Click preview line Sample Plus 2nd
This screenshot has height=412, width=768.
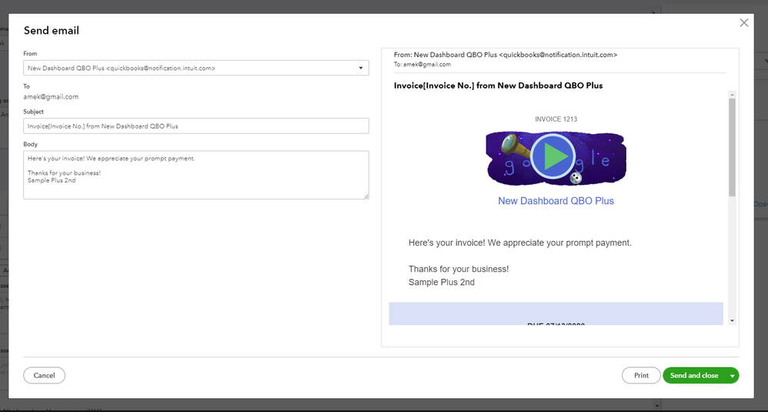(x=441, y=282)
